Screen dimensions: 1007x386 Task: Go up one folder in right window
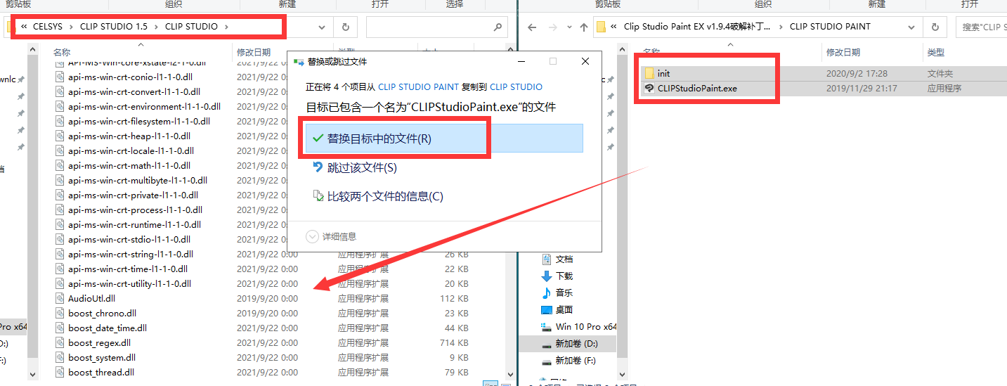pyautogui.click(x=583, y=27)
